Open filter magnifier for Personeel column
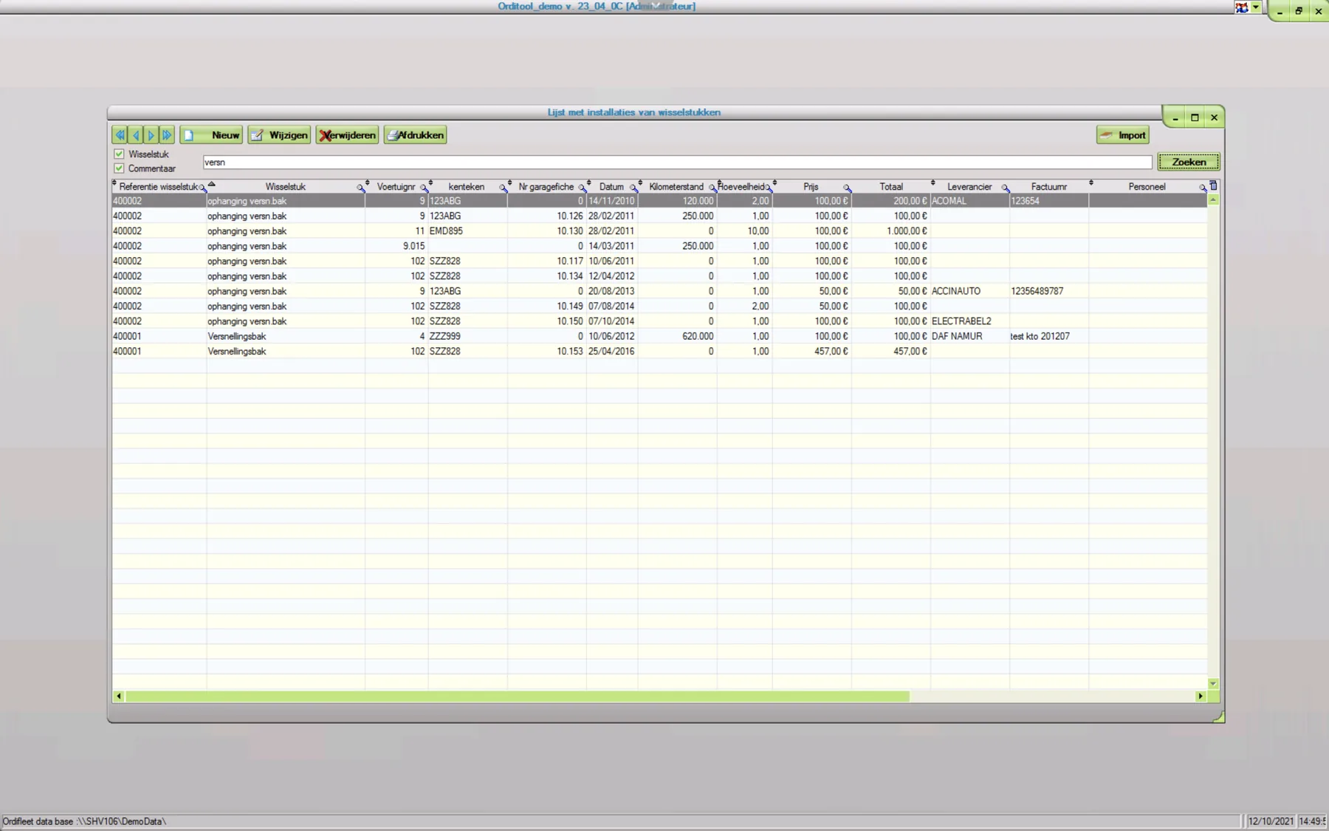 tap(1203, 188)
